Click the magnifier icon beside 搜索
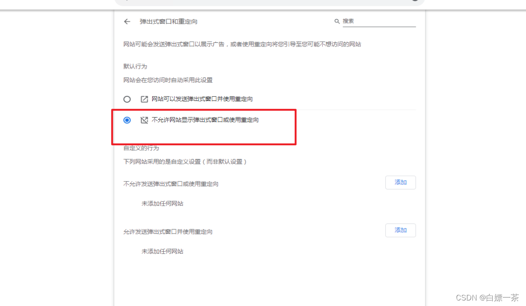 (x=337, y=21)
